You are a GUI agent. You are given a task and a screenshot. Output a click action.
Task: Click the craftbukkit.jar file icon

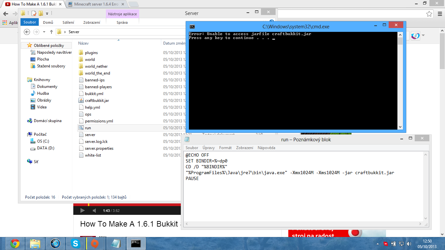click(81, 101)
